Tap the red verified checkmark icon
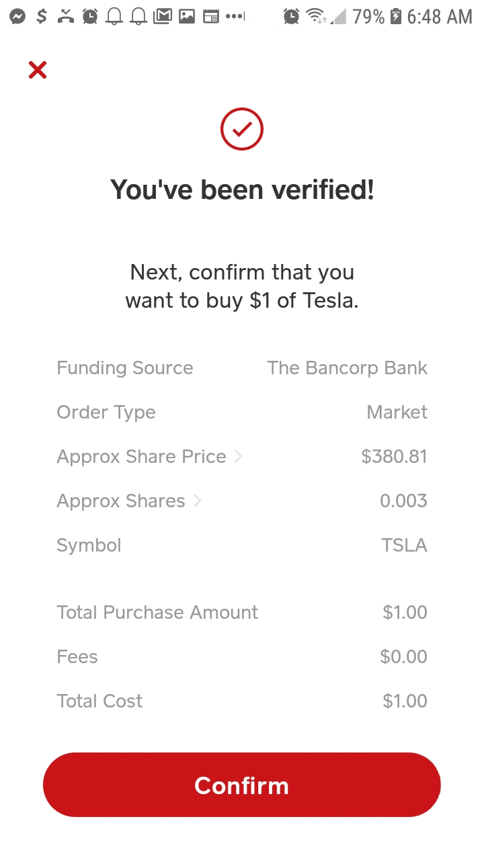 click(x=242, y=129)
